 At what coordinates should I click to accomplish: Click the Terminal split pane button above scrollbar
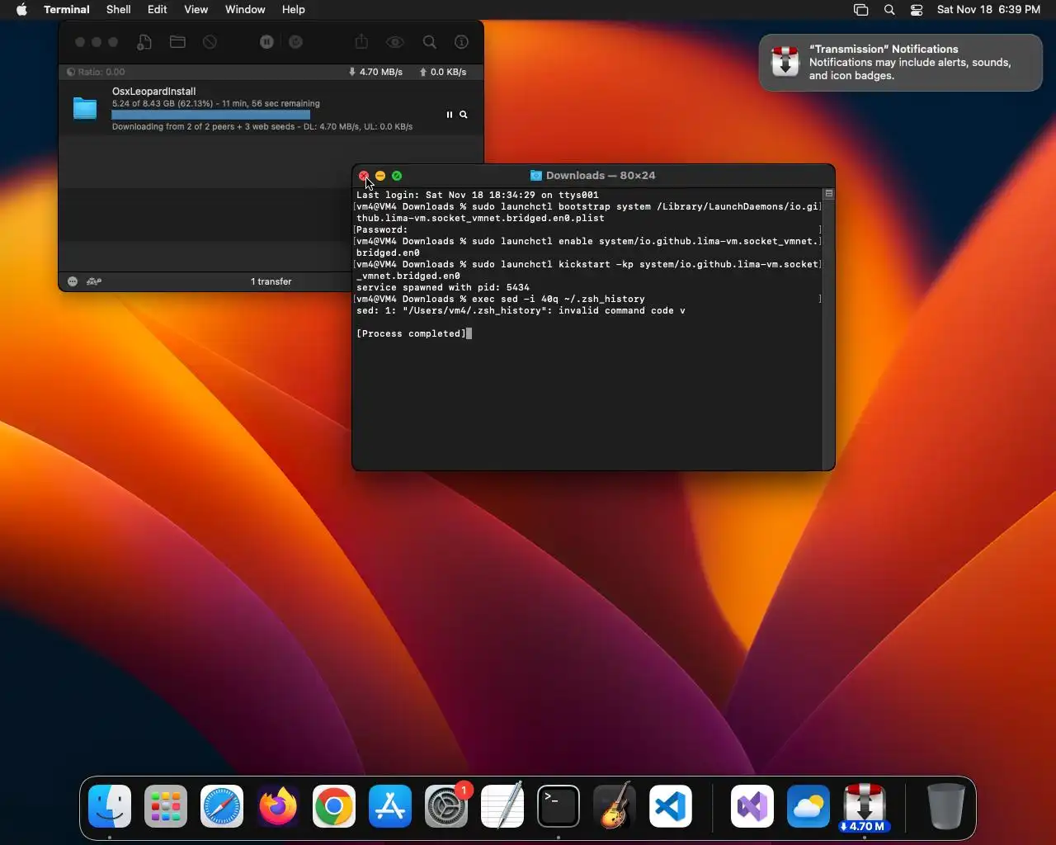(x=829, y=194)
